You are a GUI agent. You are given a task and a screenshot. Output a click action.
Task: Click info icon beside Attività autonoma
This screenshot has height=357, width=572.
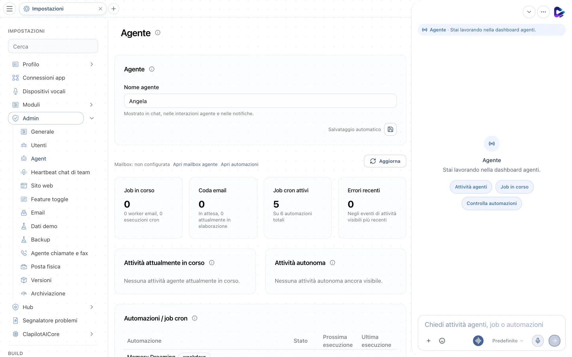click(332, 263)
